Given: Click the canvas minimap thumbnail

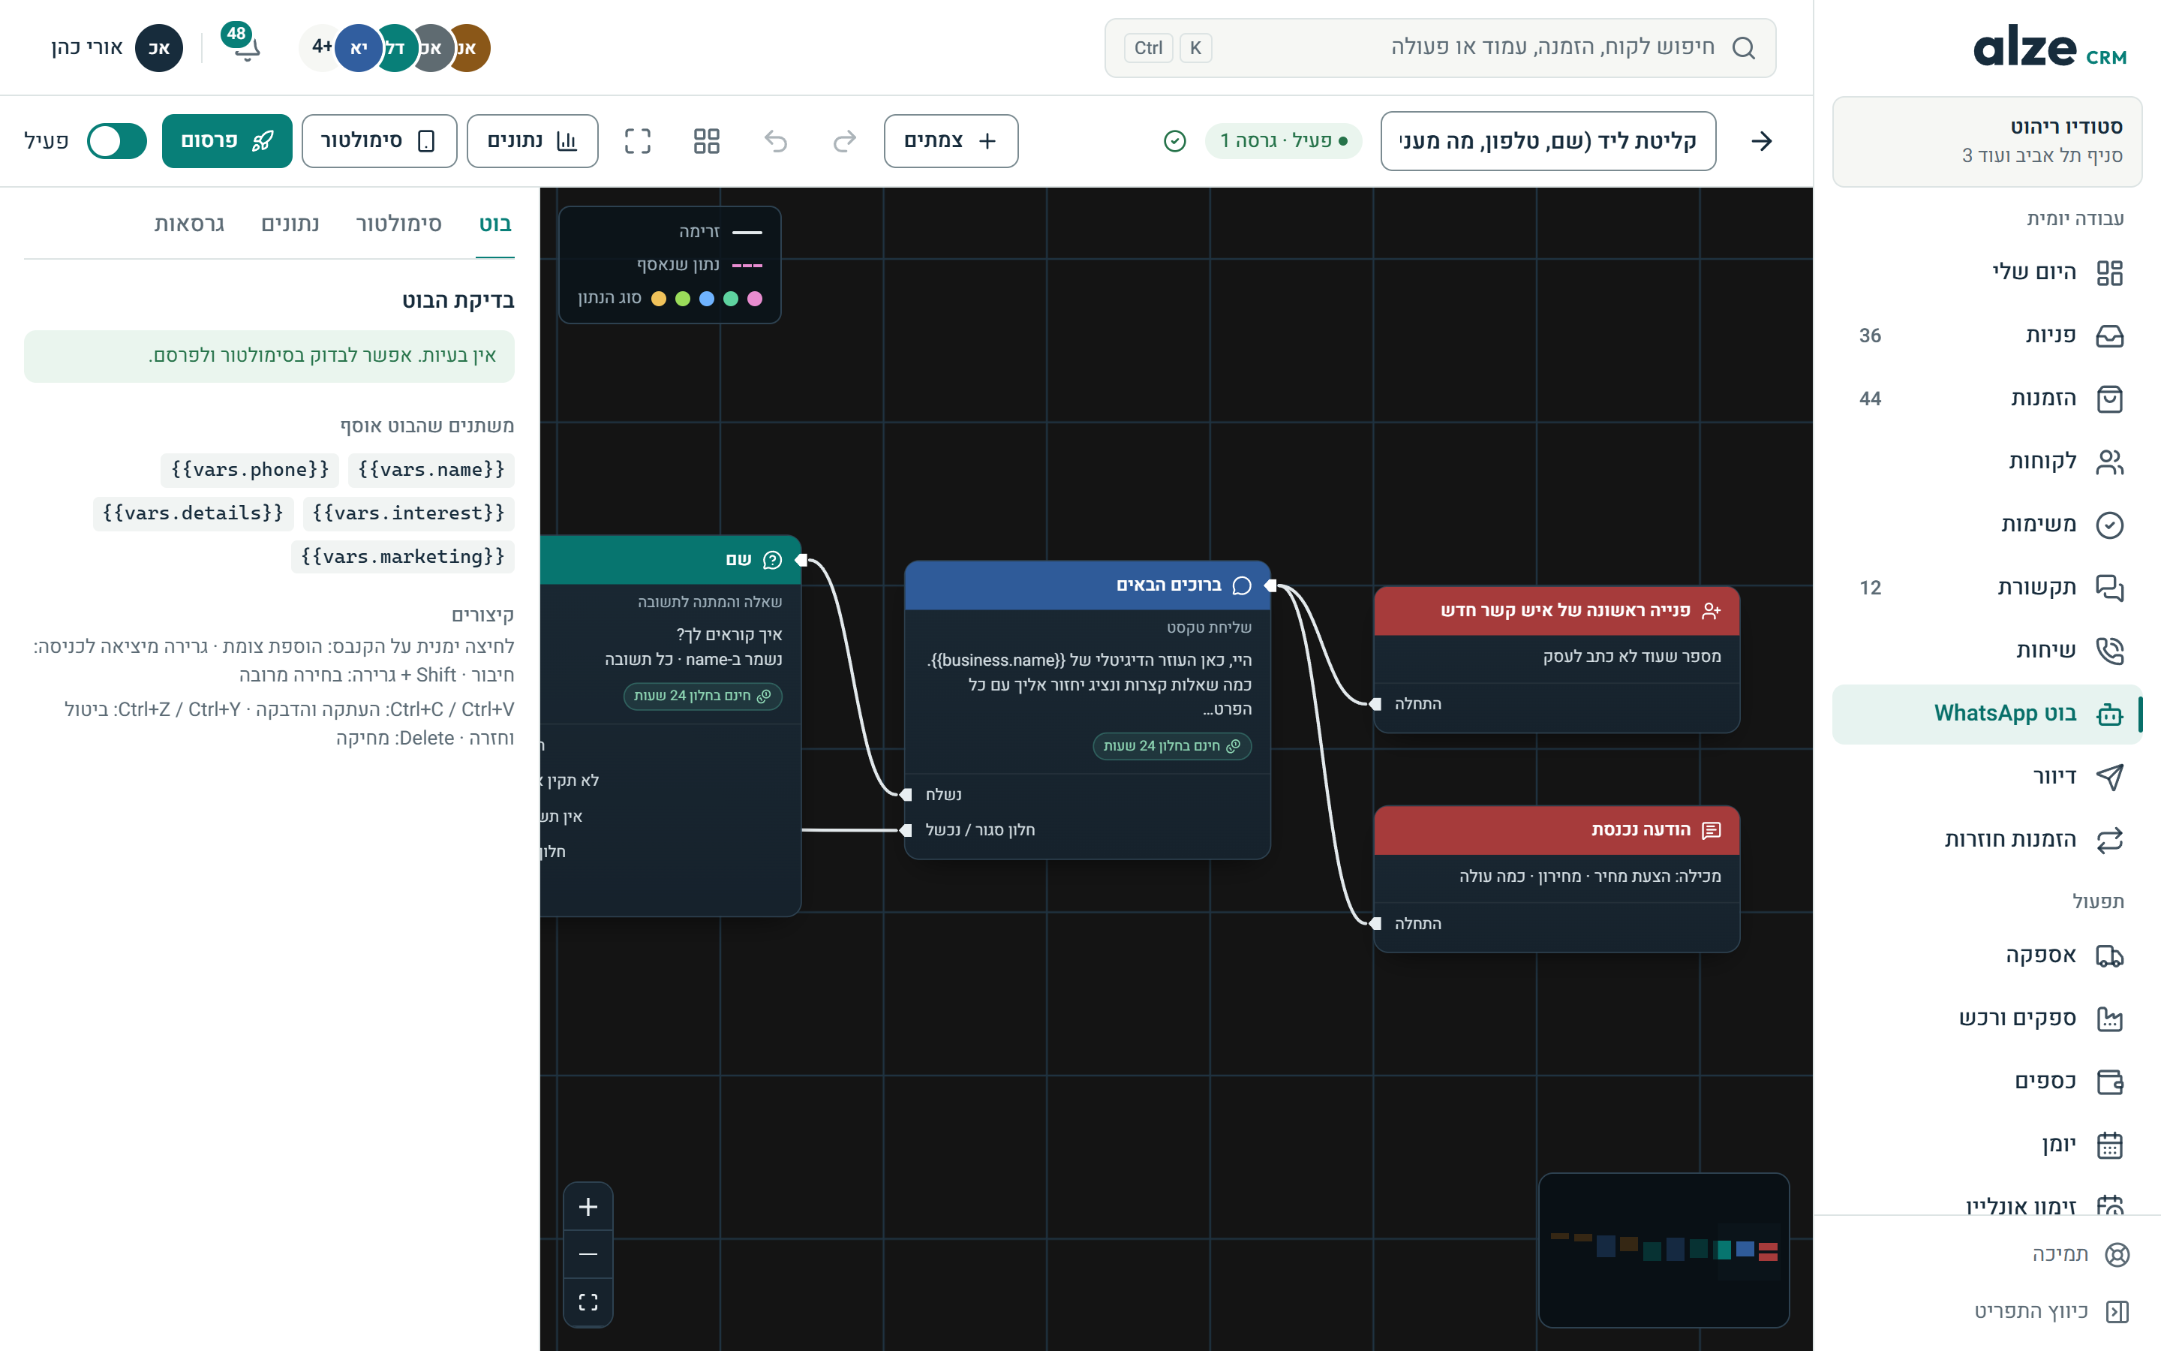Looking at the screenshot, I should pos(1664,1250).
